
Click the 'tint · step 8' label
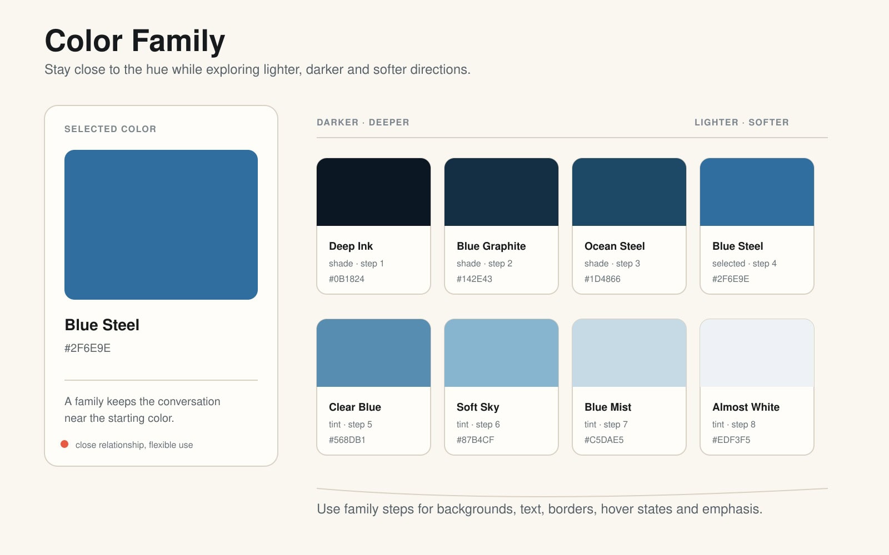pos(734,424)
